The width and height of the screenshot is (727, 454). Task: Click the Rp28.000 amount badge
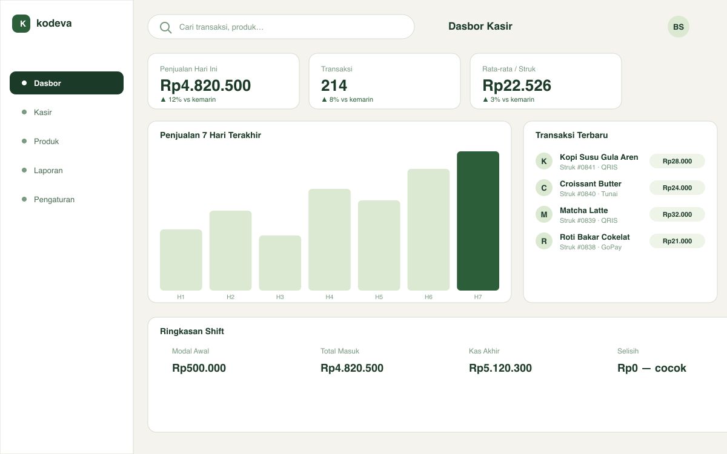(677, 161)
